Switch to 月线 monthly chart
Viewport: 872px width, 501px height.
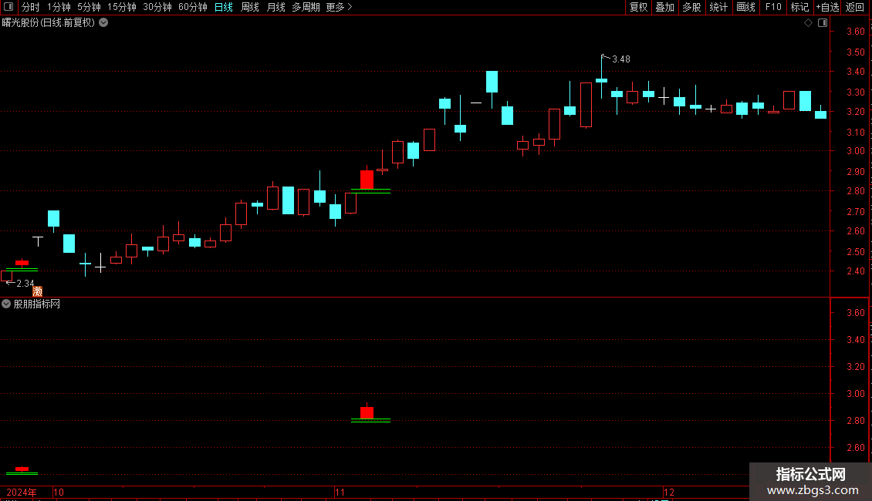click(275, 7)
